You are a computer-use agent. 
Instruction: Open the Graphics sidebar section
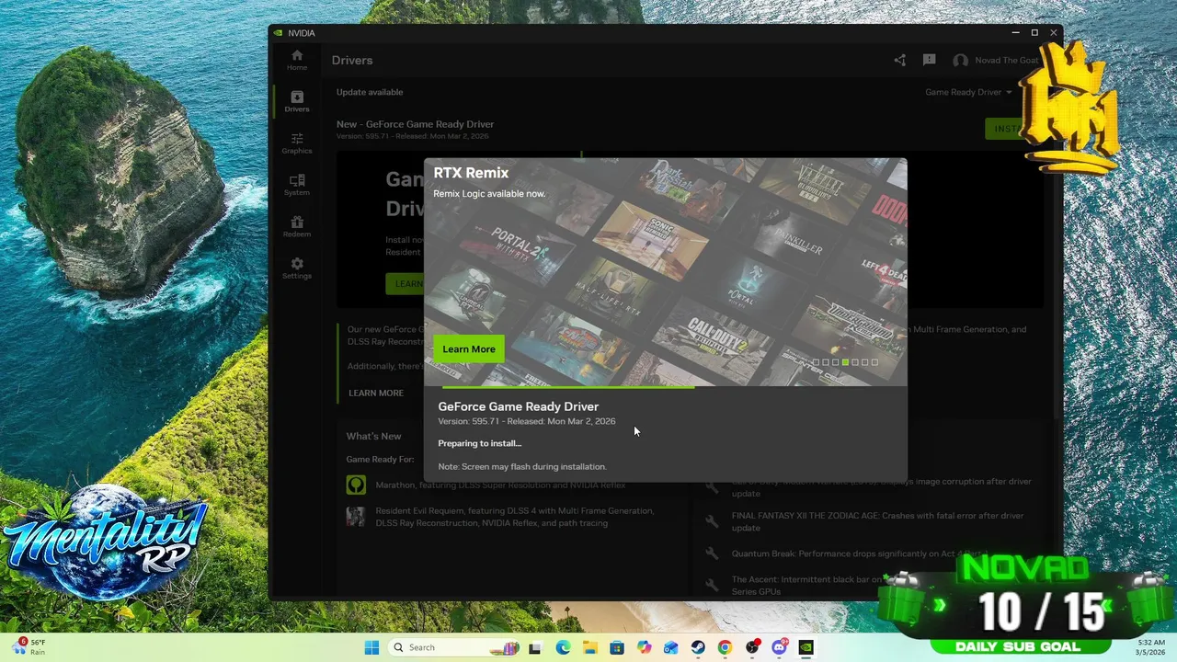[x=296, y=143]
